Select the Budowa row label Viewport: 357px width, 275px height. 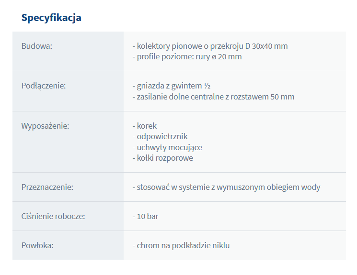click(x=36, y=46)
